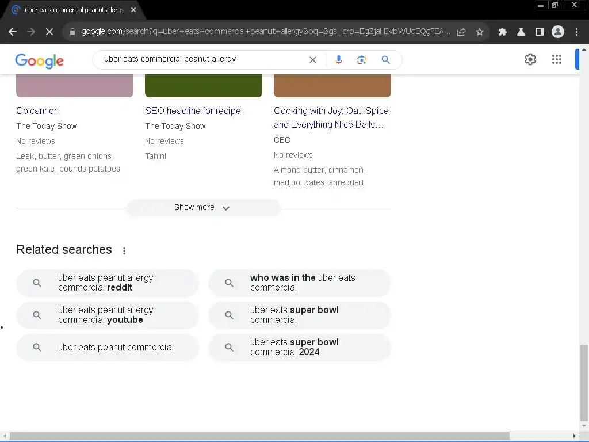Click the brown Cooking with Joy thumbnail
This screenshot has height=442, width=589.
tap(332, 86)
